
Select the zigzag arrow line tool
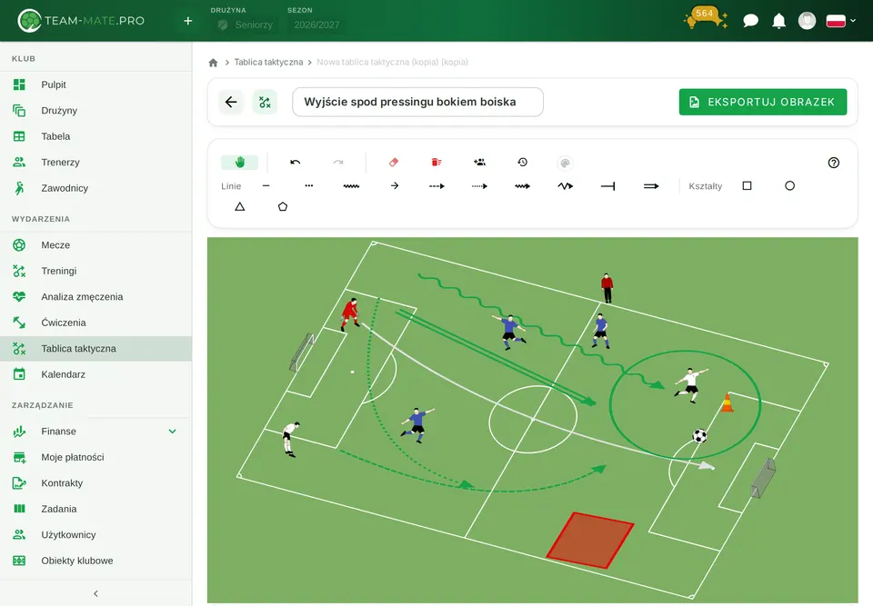coord(565,186)
